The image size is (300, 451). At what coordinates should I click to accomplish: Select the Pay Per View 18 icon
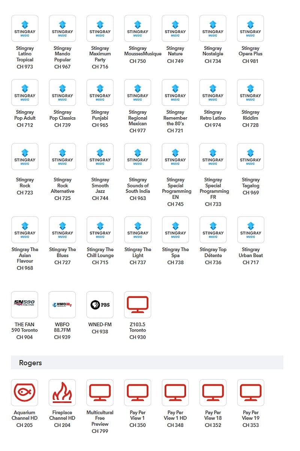click(x=213, y=392)
